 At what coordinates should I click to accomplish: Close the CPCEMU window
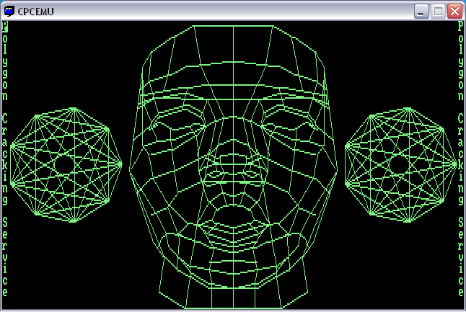(454, 12)
